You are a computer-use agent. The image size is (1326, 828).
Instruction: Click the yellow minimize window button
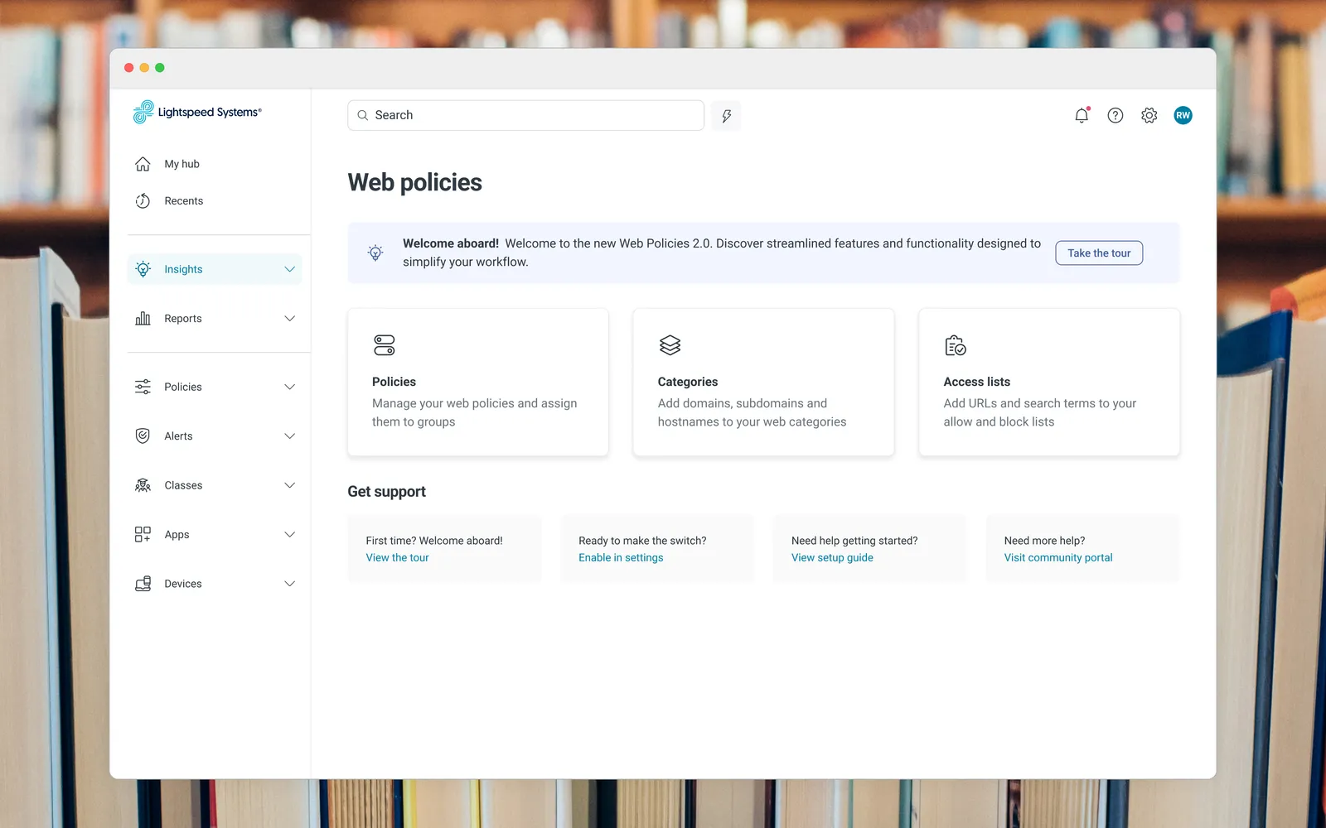pos(144,68)
